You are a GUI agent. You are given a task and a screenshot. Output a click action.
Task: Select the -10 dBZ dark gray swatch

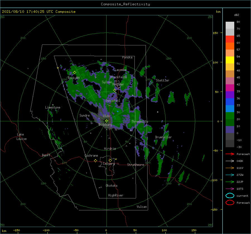click(230, 144)
